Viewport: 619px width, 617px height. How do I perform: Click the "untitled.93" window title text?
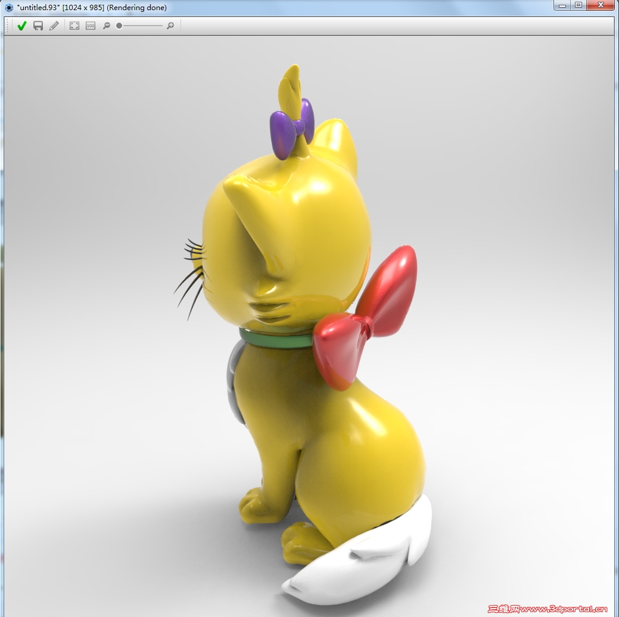coord(92,8)
